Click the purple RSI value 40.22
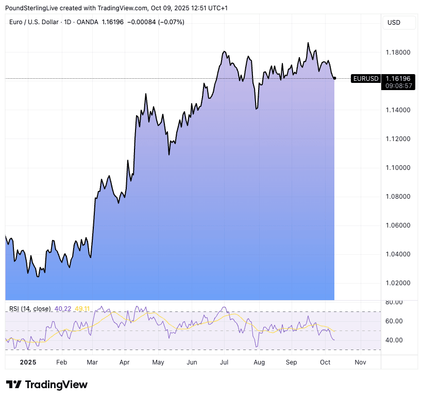 click(62, 309)
